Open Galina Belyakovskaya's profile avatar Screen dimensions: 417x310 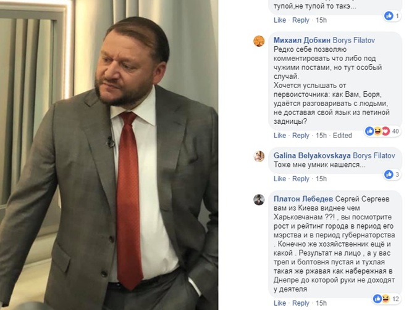259,156
